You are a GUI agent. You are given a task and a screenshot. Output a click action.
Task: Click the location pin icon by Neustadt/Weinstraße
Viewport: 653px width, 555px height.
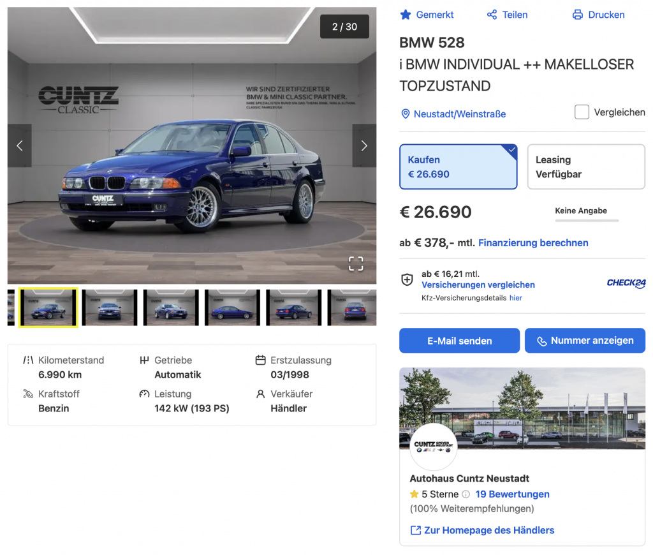coord(405,114)
